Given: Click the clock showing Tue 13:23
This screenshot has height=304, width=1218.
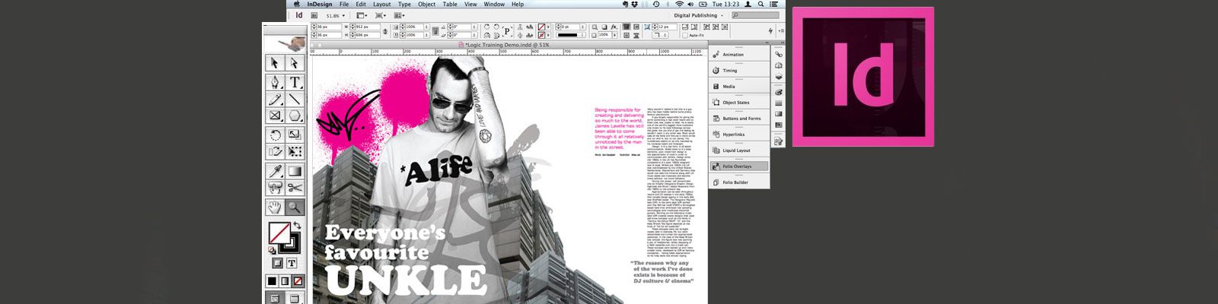Looking at the screenshot, I should (x=726, y=5).
